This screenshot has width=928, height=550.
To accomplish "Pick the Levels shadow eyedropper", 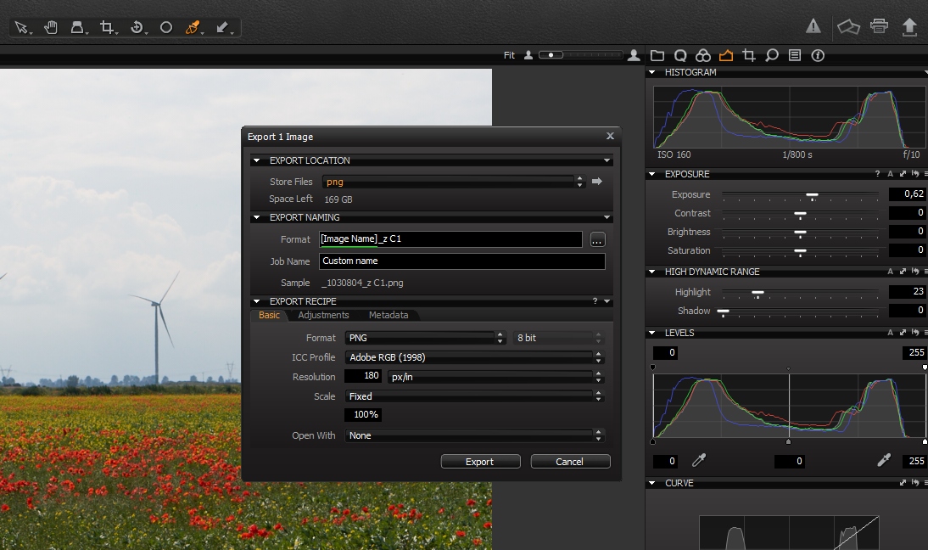I will [x=699, y=461].
